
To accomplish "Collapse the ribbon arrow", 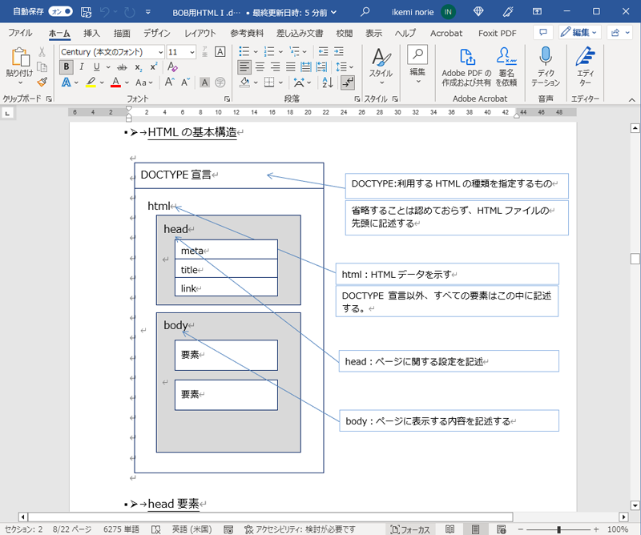I will 631,99.
